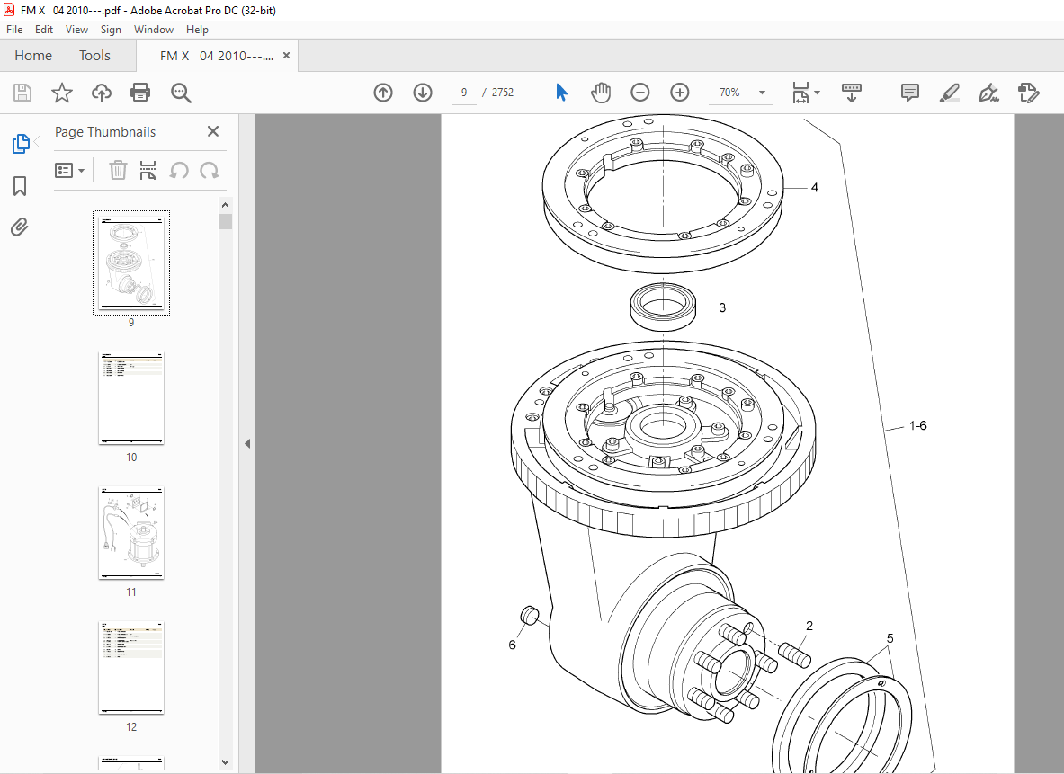The image size is (1064, 774).
Task: Rotate page clockwise
Action: coord(210,170)
